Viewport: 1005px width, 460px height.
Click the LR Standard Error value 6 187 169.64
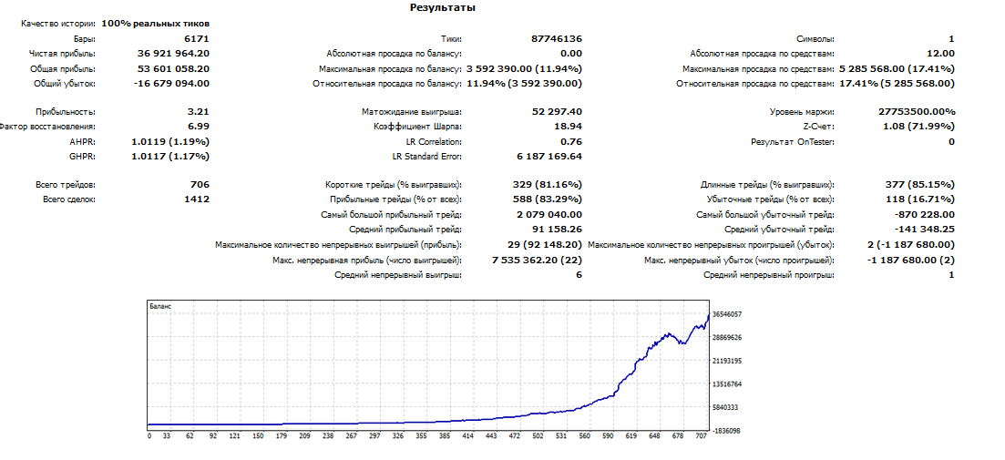(549, 157)
